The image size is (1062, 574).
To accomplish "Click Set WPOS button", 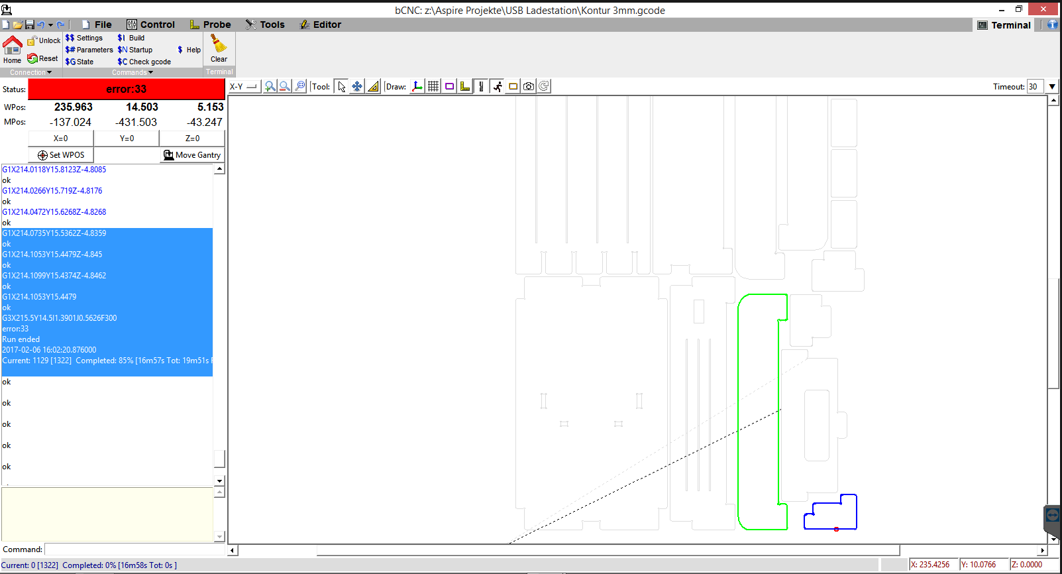I will [61, 155].
